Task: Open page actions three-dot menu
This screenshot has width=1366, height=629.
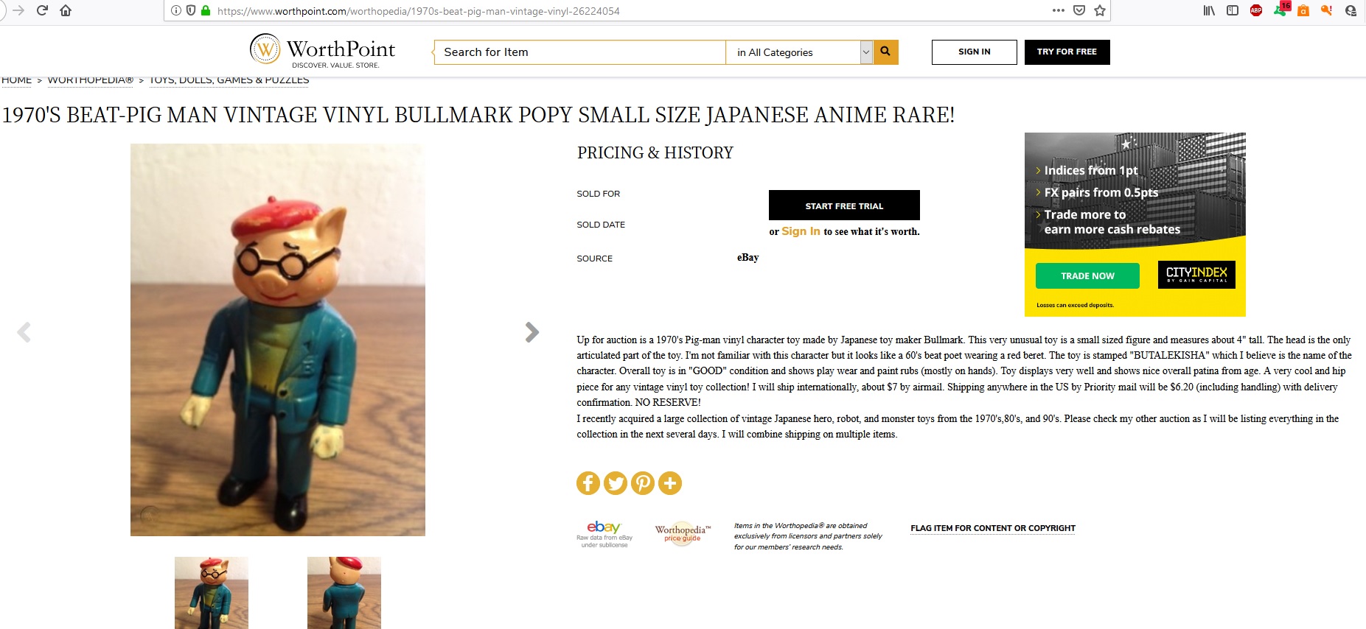Action: pos(1058,10)
